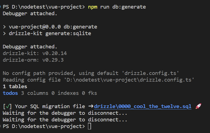Open the drizzle\0000_cool_the_twelve.sql link
The width and height of the screenshot is (210, 133).
pos(142,106)
